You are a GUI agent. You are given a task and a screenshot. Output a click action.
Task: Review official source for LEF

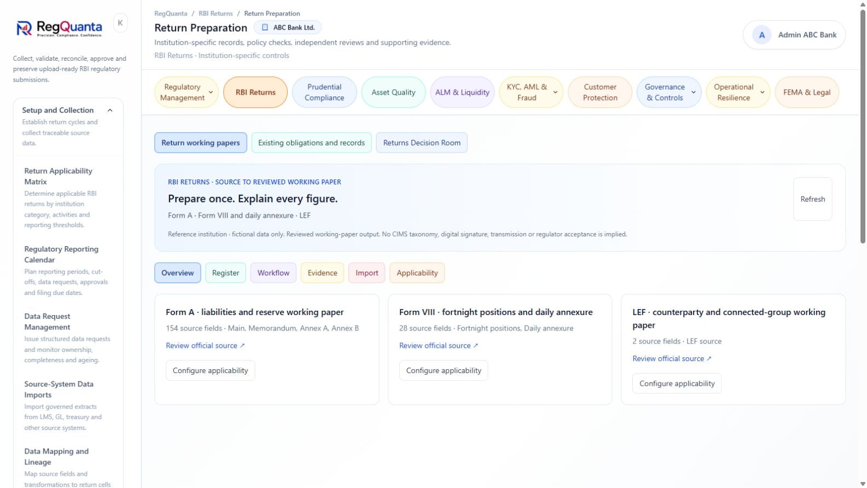coord(672,359)
